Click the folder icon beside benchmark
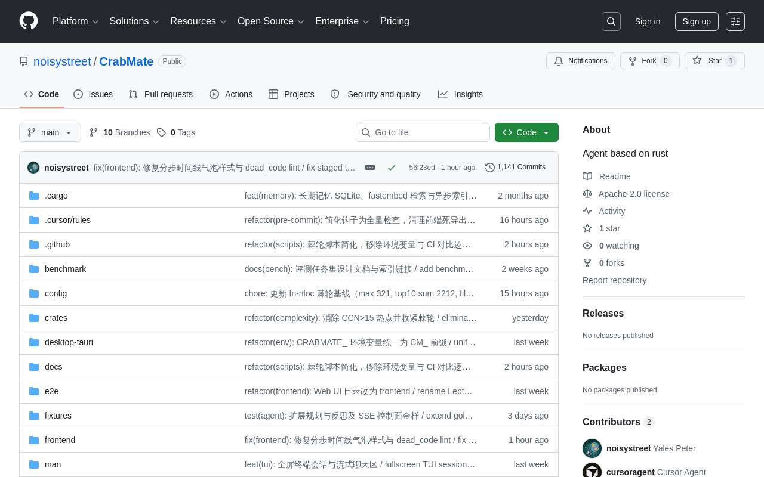Viewport: 764px width, 477px height. tap(34, 269)
